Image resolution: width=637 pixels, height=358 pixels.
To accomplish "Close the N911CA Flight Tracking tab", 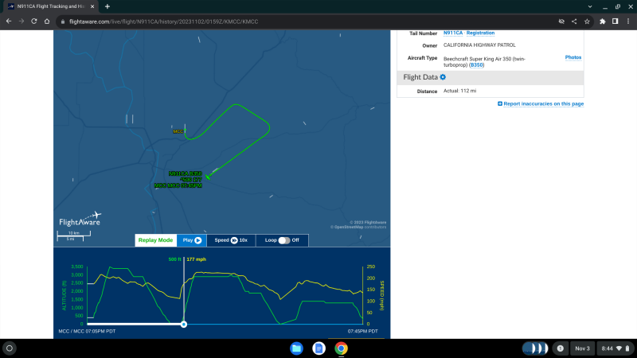I will click(92, 6).
